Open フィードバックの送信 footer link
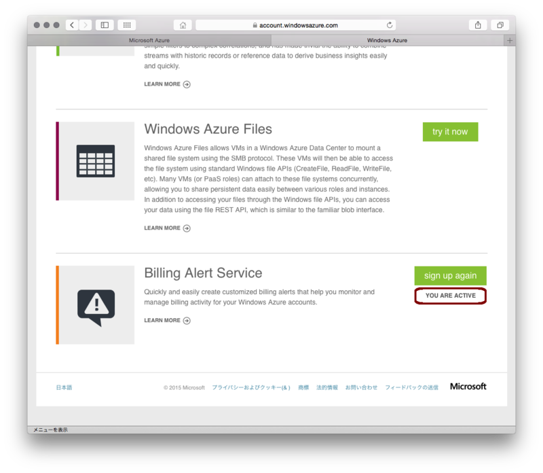Screen dimensions: 543x473 tap(411, 387)
